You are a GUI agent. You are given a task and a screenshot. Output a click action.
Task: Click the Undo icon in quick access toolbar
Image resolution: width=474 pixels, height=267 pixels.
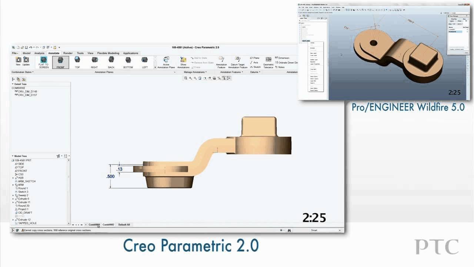pyautogui.click(x=30, y=47)
